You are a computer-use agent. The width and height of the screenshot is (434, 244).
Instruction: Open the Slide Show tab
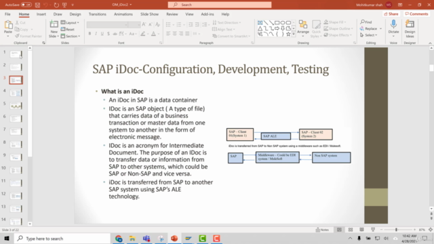click(x=149, y=14)
